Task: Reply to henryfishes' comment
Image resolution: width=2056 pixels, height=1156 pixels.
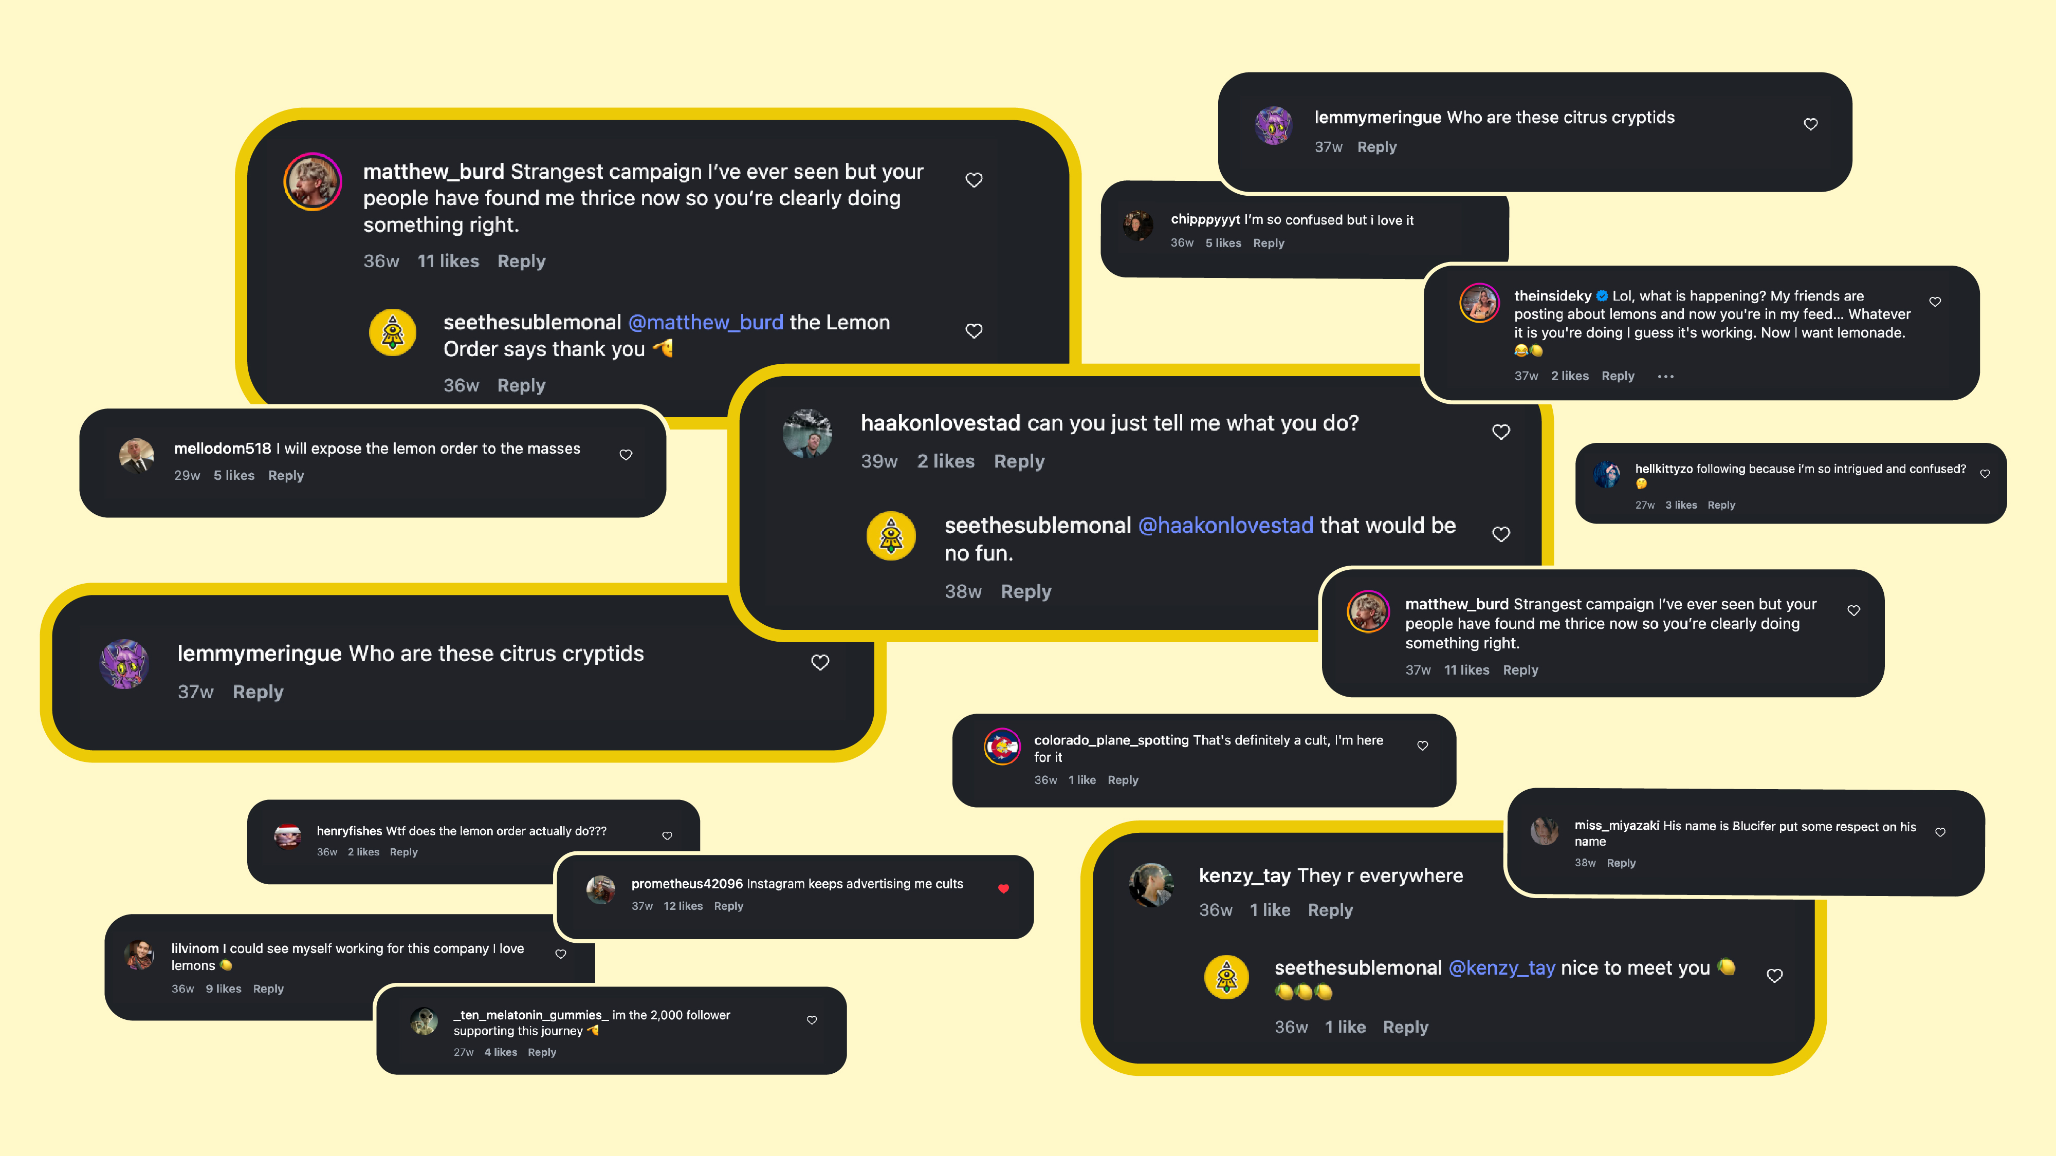Action: (x=403, y=852)
